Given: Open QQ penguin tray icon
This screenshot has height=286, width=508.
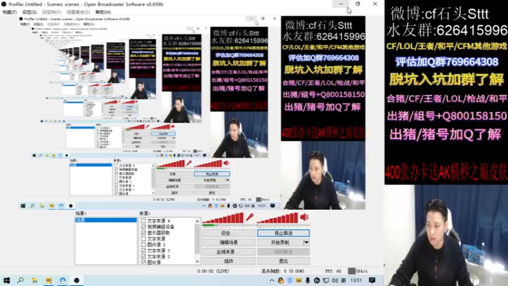Looking at the screenshot, I should (x=281, y=280).
